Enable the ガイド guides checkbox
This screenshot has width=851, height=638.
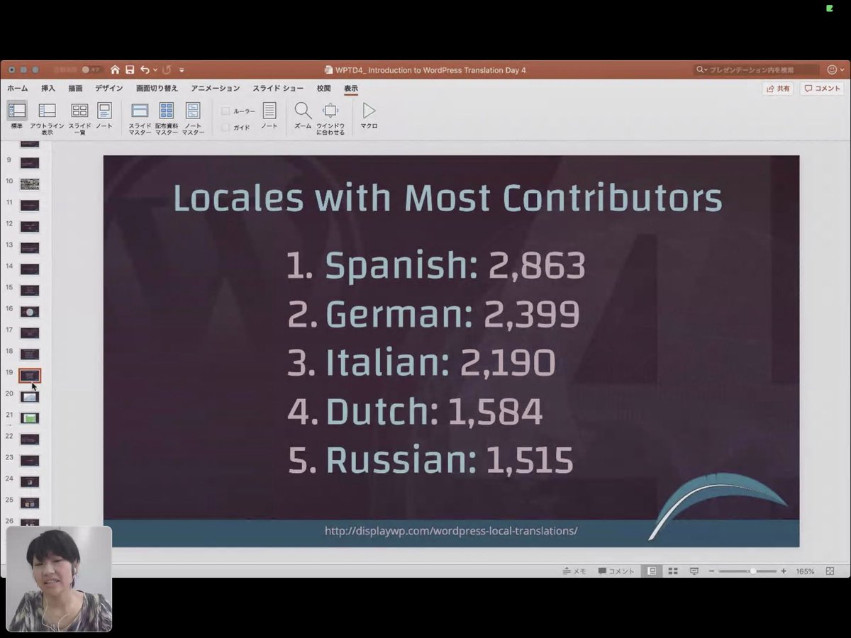point(226,128)
